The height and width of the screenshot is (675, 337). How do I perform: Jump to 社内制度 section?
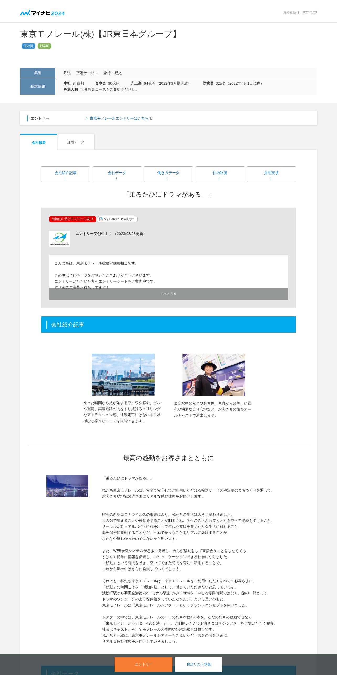pos(220,174)
